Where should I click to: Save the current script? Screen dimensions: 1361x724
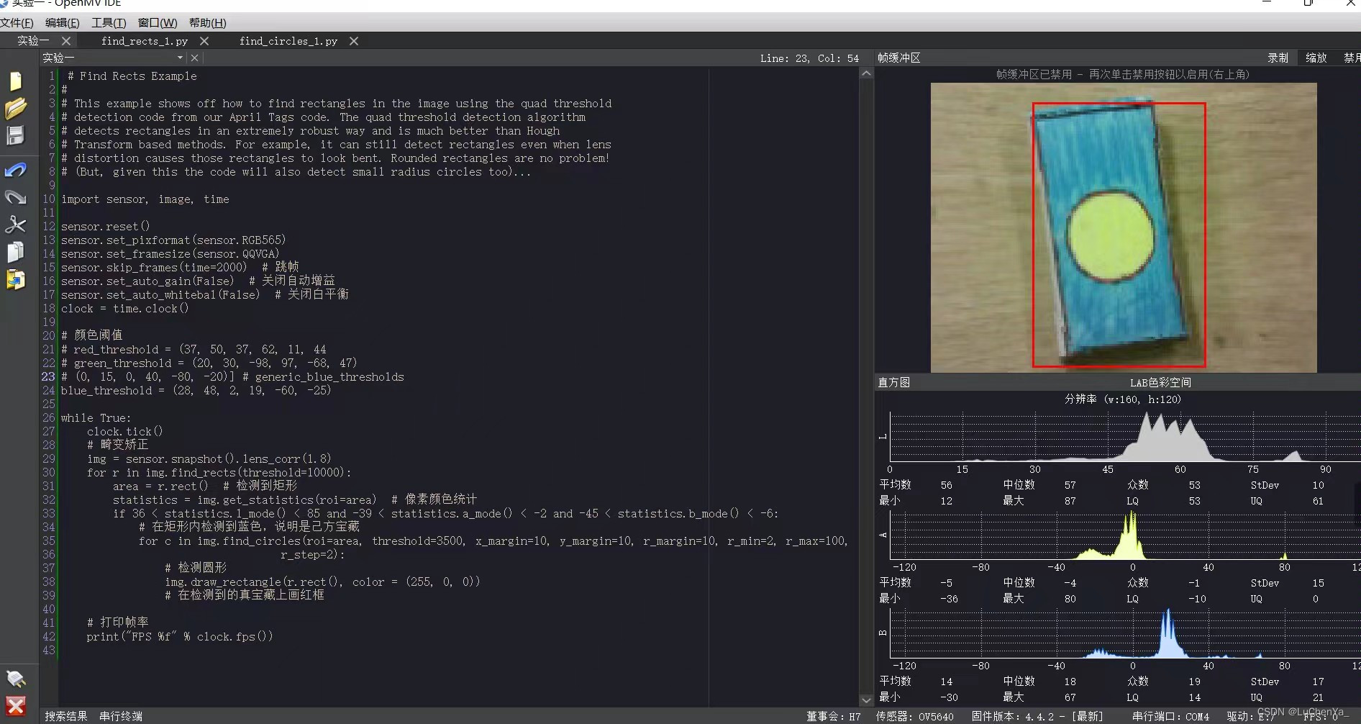click(16, 135)
